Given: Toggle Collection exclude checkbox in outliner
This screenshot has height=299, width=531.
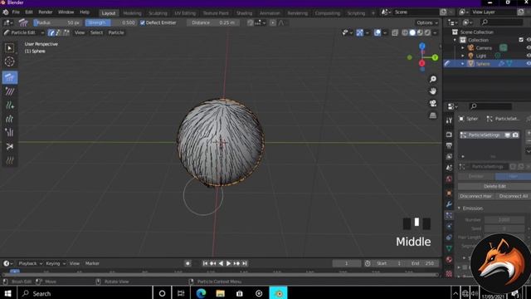Looking at the screenshot, I should pos(521,40).
